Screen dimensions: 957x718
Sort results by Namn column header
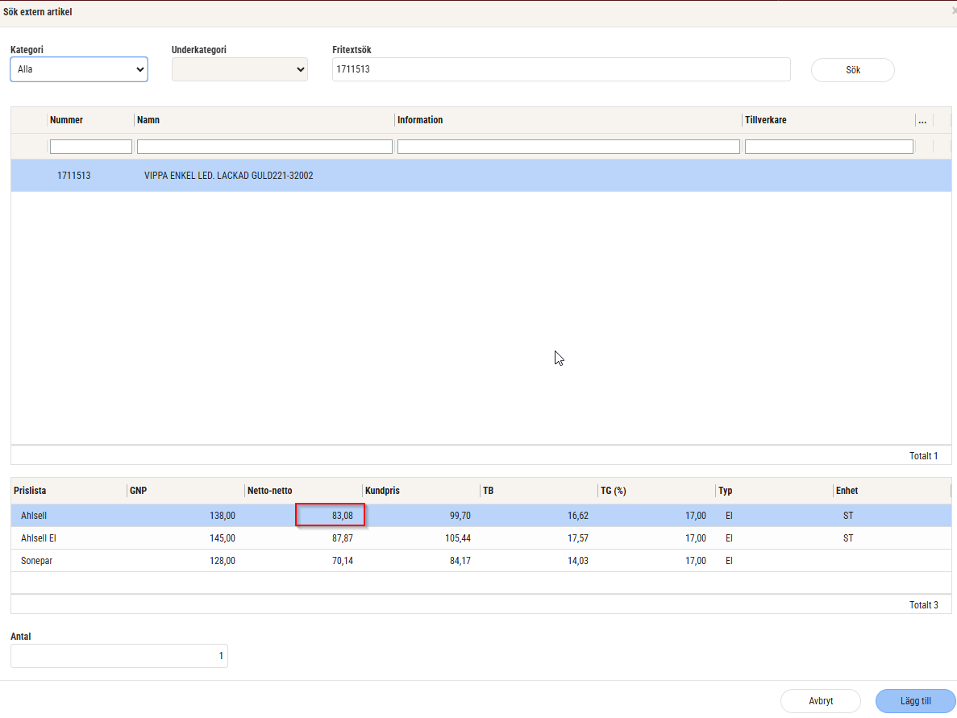pyautogui.click(x=149, y=120)
